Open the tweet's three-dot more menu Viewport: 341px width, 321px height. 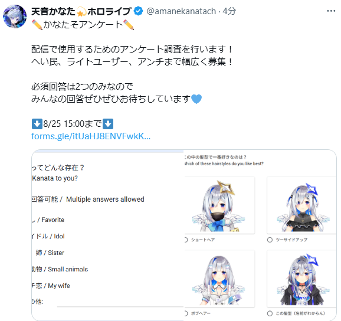[331, 11]
